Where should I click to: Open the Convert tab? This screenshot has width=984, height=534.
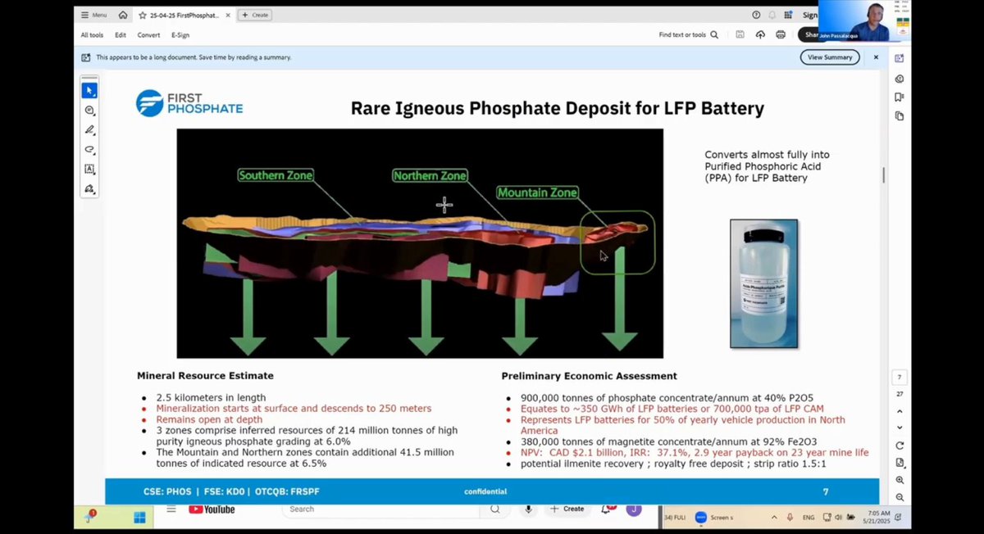(x=148, y=35)
